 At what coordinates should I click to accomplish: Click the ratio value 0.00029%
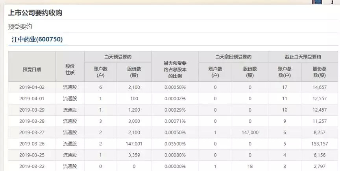coord(175,110)
